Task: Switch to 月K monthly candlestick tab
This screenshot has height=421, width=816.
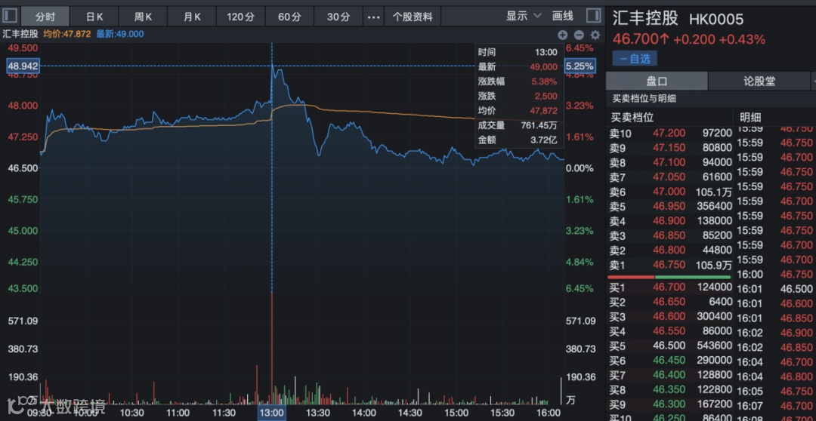Action: click(192, 17)
